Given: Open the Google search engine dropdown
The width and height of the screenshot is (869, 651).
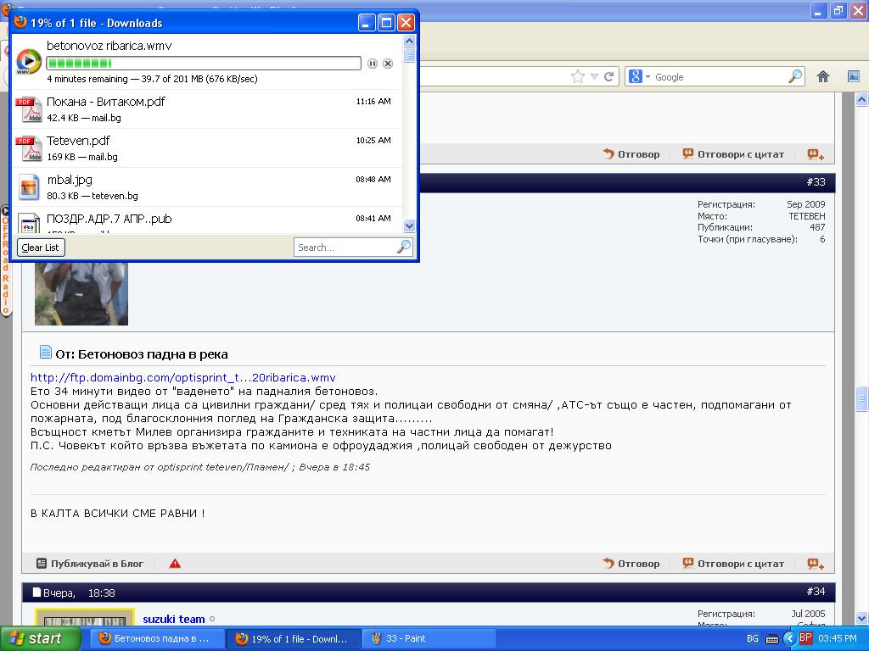Looking at the screenshot, I should coord(639,76).
